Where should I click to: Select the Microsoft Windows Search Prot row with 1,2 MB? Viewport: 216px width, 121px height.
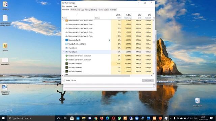point(107,32)
